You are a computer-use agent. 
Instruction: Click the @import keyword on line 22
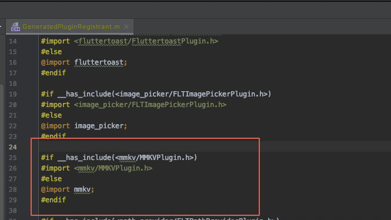[x=55, y=126]
